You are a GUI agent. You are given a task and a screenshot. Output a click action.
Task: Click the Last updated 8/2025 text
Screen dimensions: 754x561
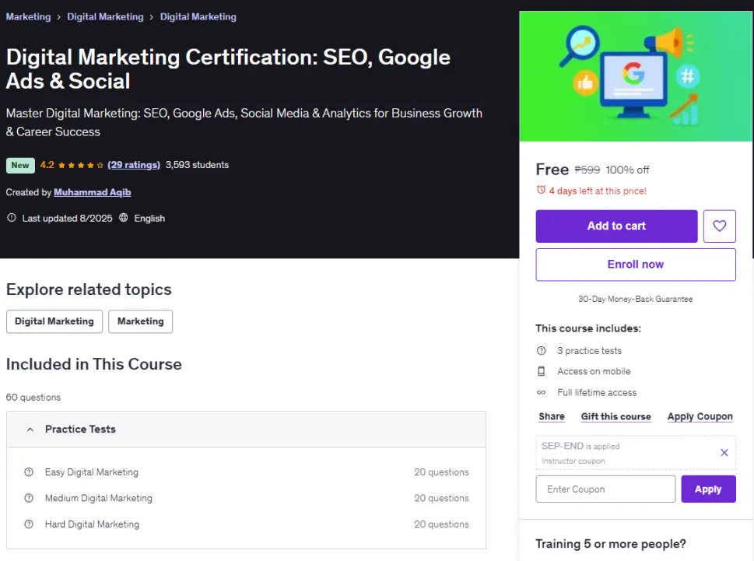[68, 218]
